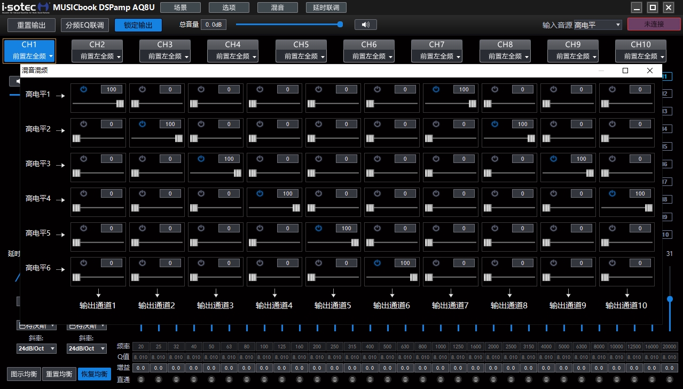Click the 重置输出 button
Image resolution: width=683 pixels, height=389 pixels.
[32, 25]
